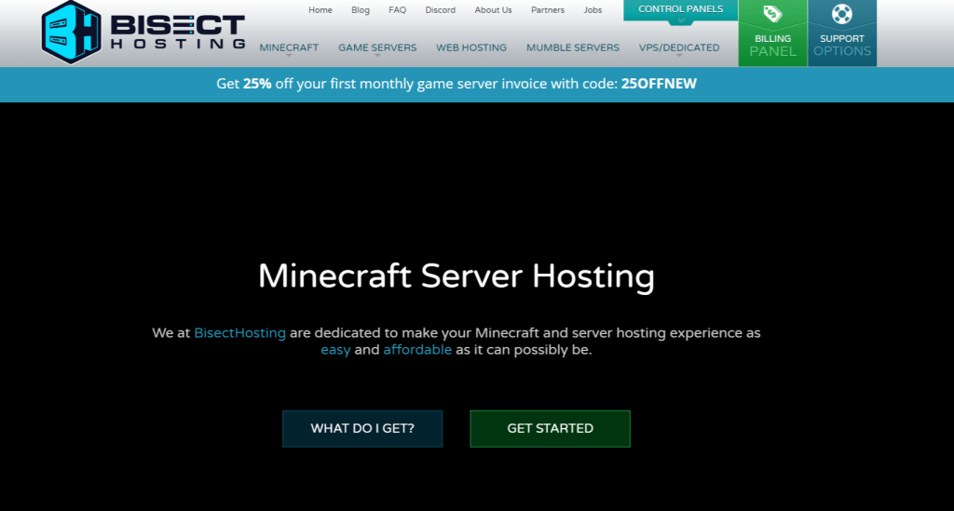
Task: Expand the Minecraft menu
Action: click(x=289, y=47)
